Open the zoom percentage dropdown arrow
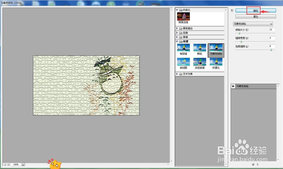This screenshot has width=283, height=169. (23, 164)
